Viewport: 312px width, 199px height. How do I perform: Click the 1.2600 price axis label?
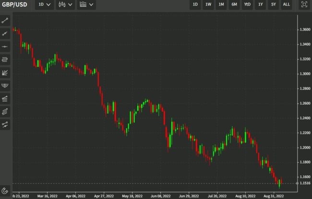point(305,104)
